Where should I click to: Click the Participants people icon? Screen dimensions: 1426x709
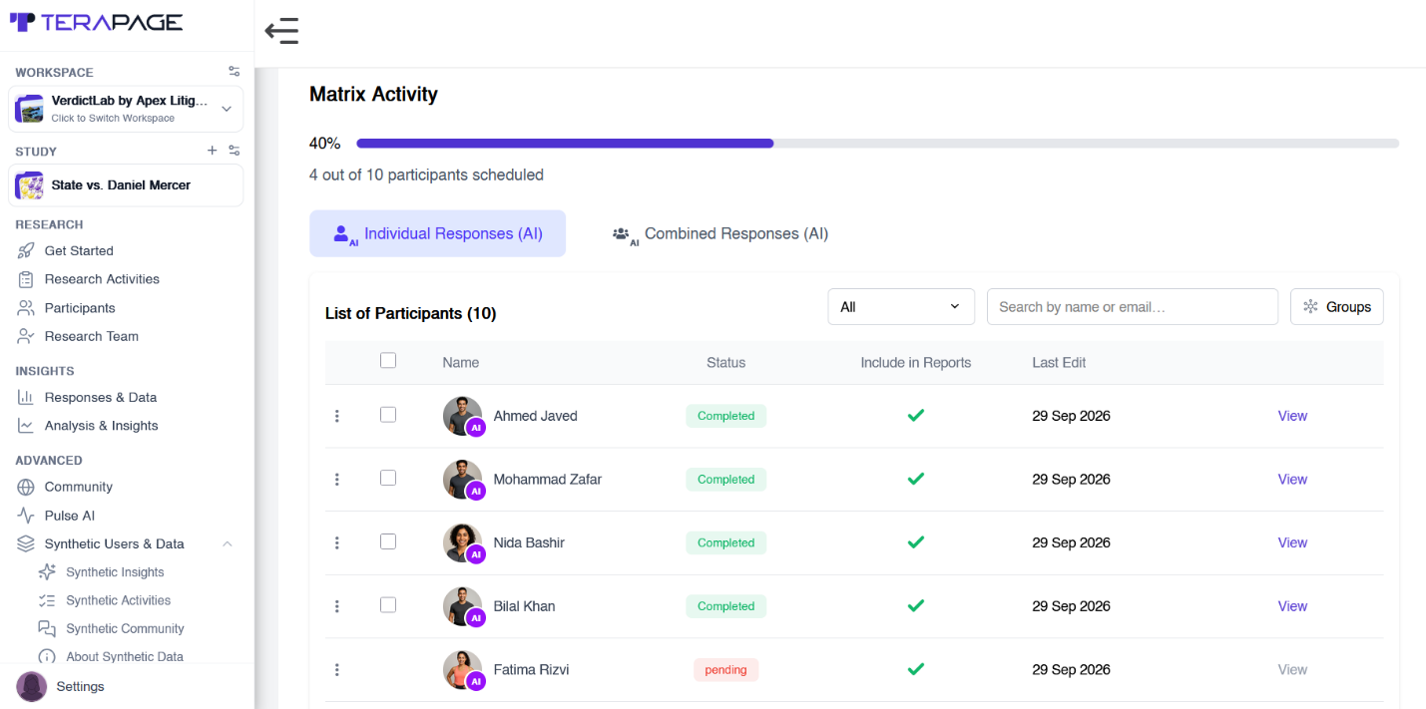coord(26,308)
